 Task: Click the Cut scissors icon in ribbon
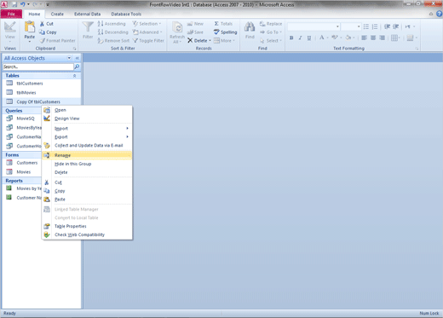(42, 24)
